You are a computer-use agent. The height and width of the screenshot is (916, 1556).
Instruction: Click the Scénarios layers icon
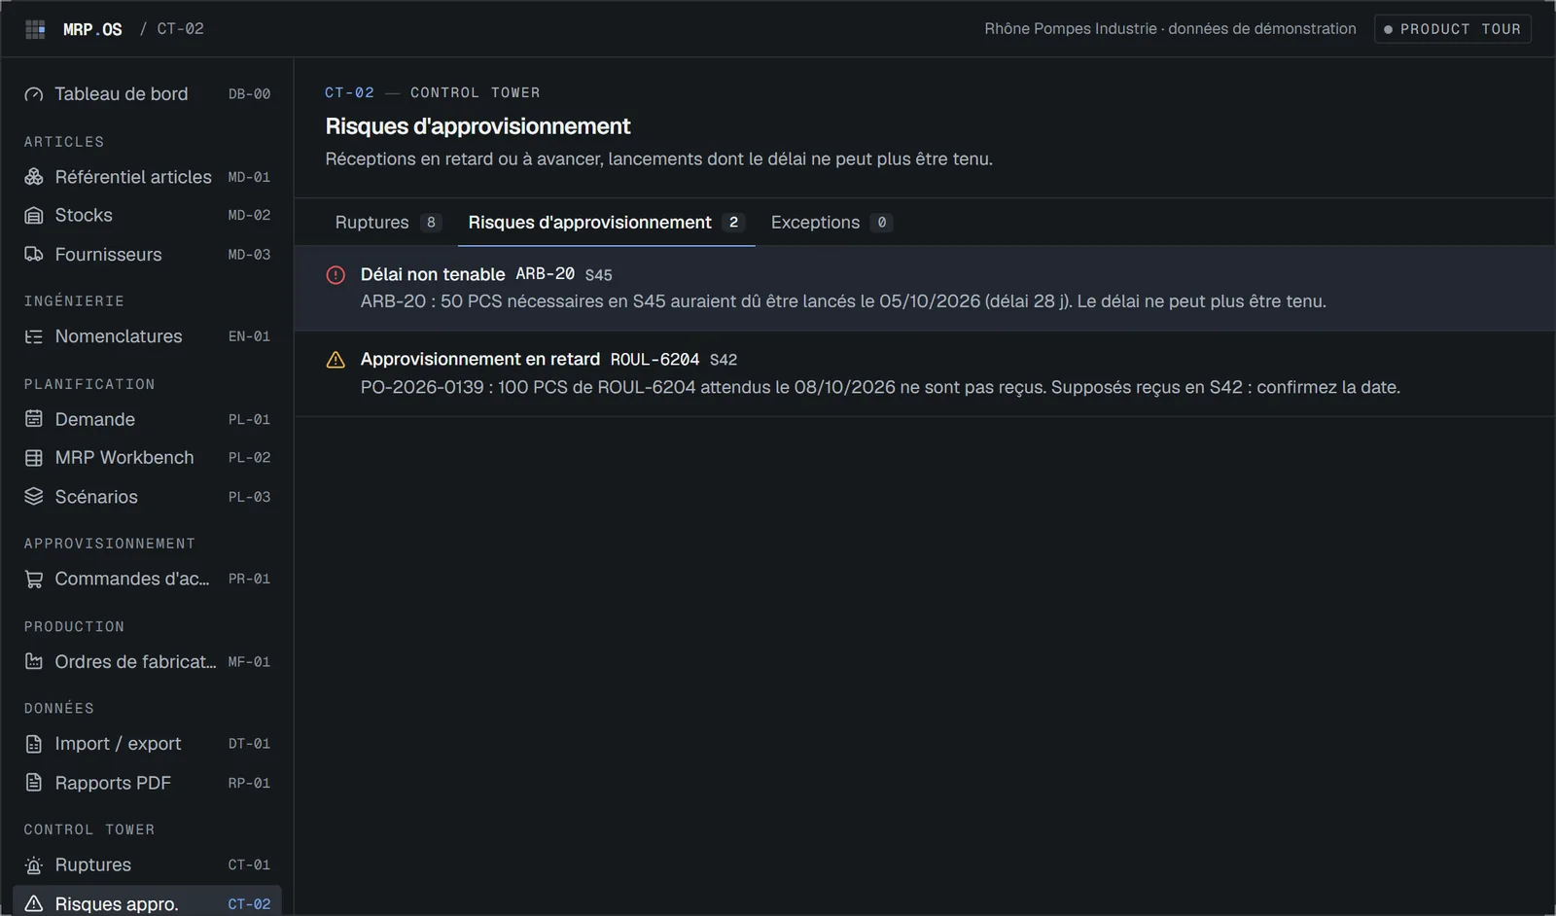34,497
